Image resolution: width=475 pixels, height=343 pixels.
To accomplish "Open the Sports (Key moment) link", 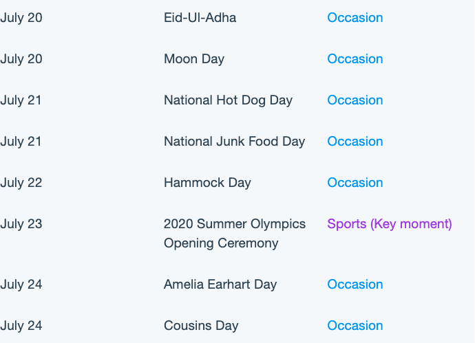I will coord(390,224).
